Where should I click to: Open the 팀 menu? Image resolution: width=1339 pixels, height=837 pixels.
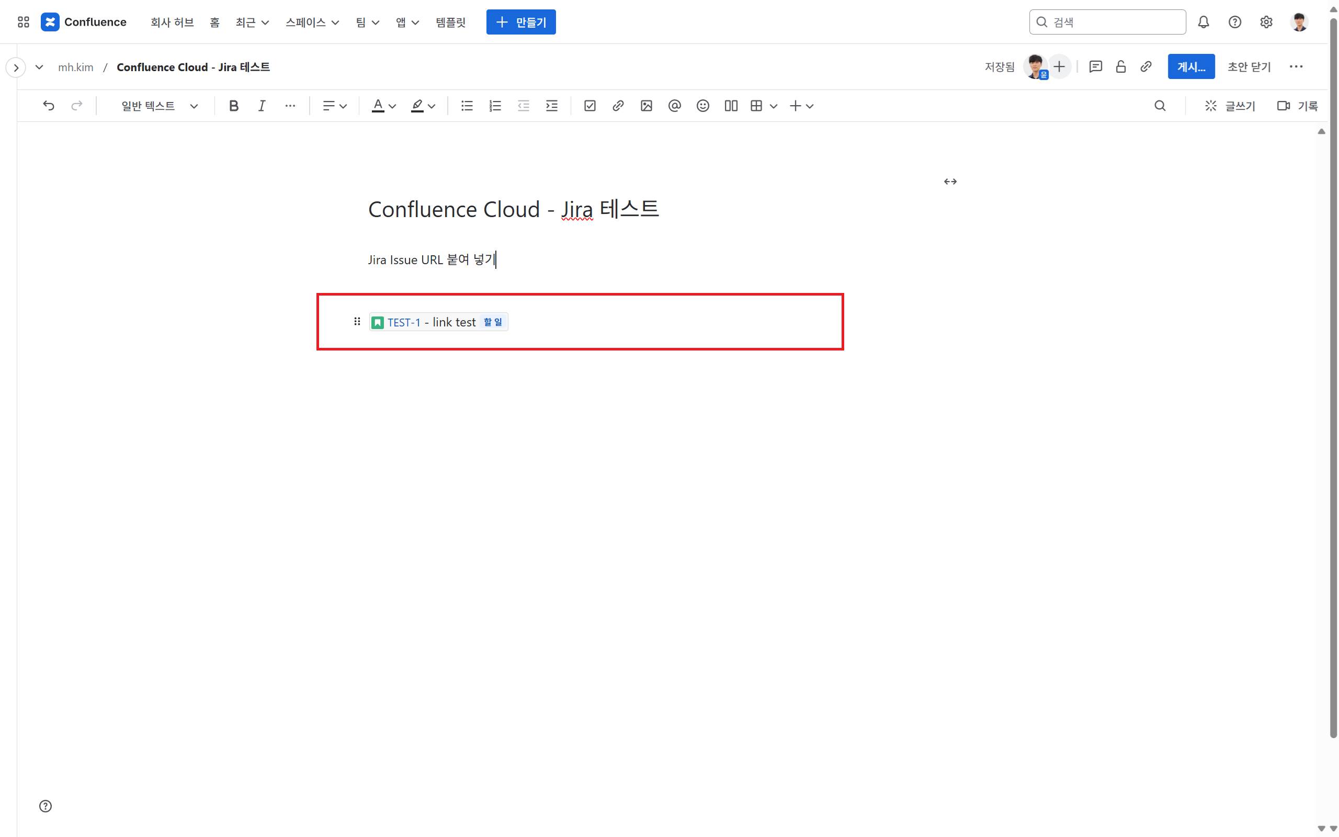(367, 22)
